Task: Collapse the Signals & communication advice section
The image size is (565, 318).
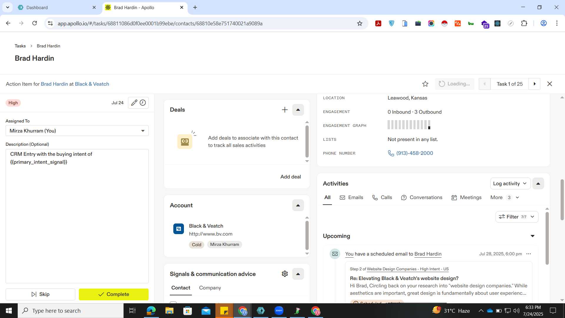Action: point(298,274)
